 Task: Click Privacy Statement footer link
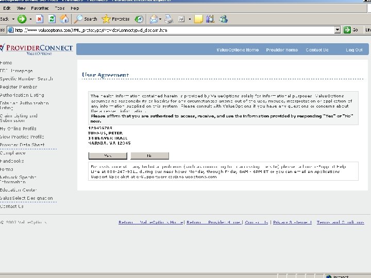pyautogui.click(x=293, y=222)
